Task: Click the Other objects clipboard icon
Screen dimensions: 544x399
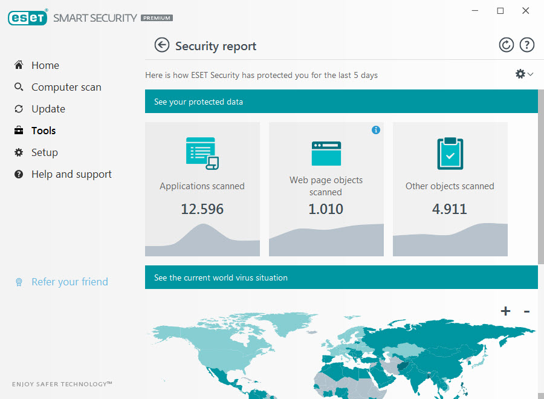Action: click(x=450, y=154)
